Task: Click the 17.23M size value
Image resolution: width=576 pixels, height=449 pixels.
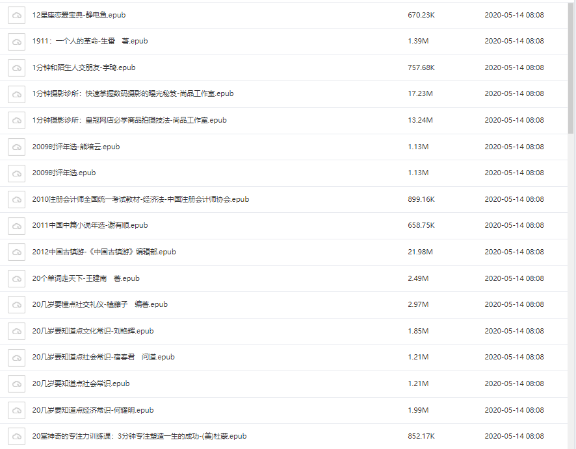Action: [420, 93]
